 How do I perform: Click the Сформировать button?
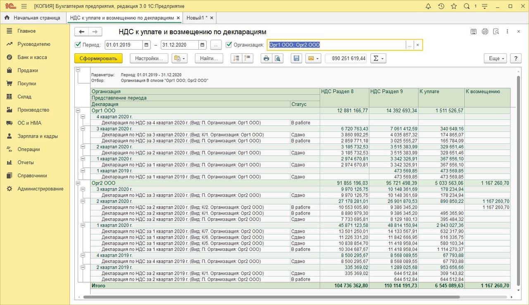point(98,58)
